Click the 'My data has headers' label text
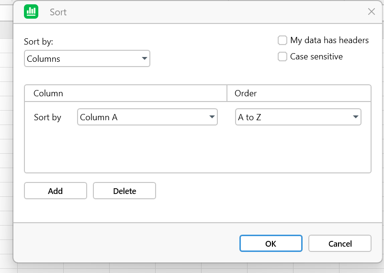Viewport: 384px width, 273px height. [329, 40]
